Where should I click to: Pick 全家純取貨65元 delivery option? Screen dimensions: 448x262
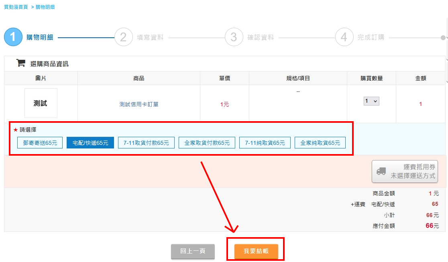320,143
